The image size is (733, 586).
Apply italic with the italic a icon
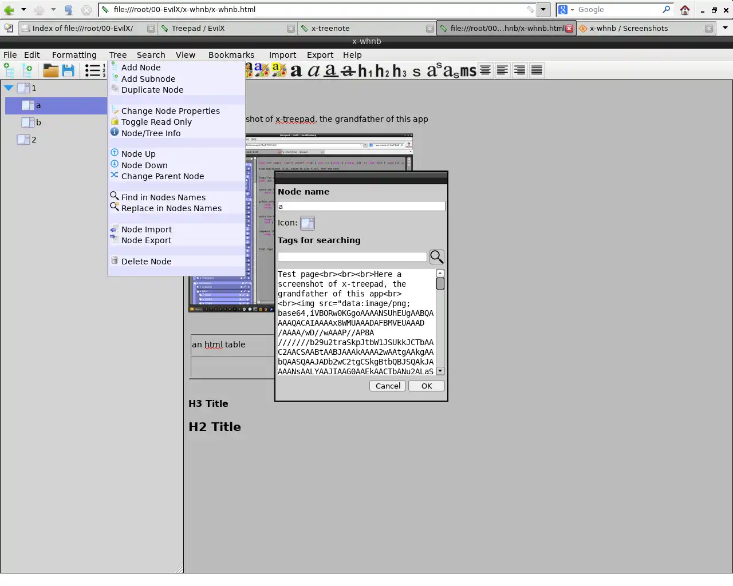pos(313,70)
